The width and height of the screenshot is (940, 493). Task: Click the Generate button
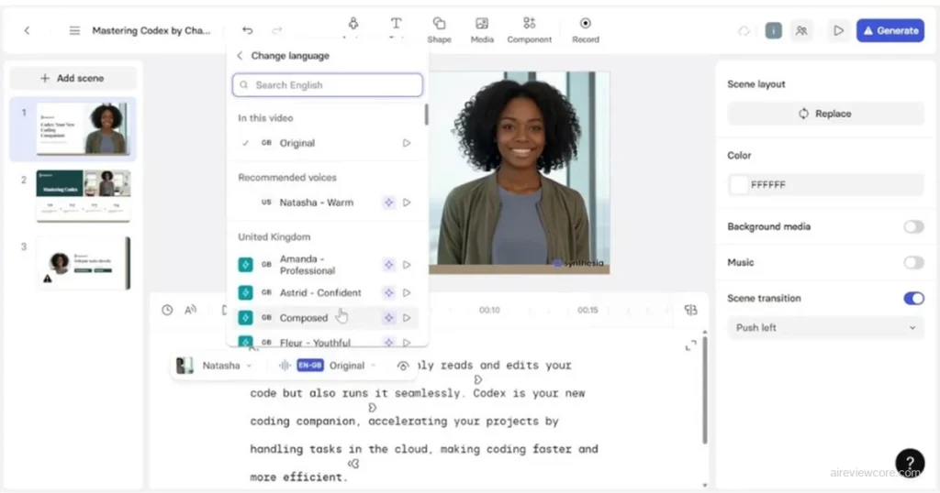(890, 30)
